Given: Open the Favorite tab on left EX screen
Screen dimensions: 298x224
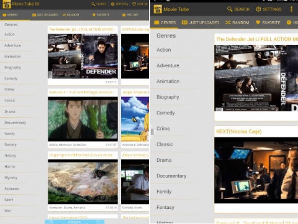Looking at the screenshot, I should 101,15.
